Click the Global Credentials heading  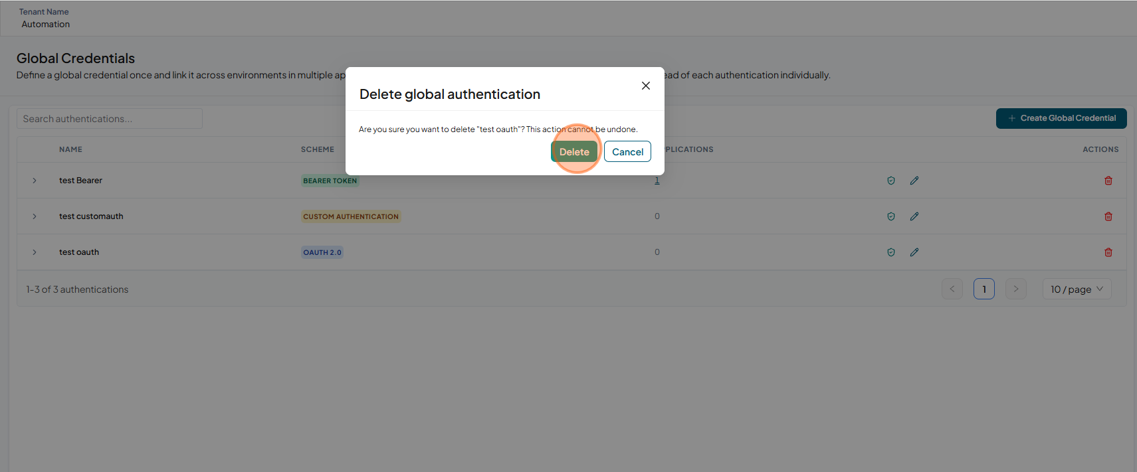[x=76, y=58]
